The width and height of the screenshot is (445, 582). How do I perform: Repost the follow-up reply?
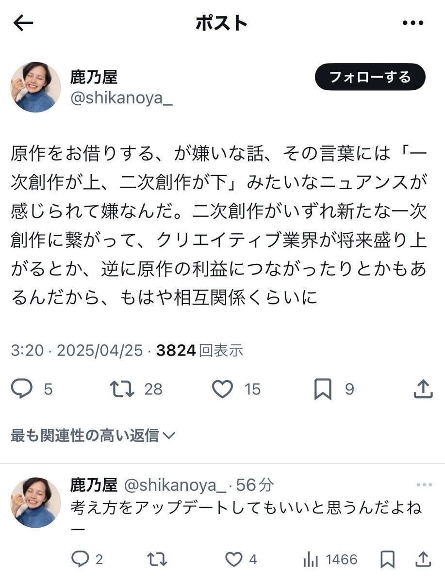[x=156, y=560]
